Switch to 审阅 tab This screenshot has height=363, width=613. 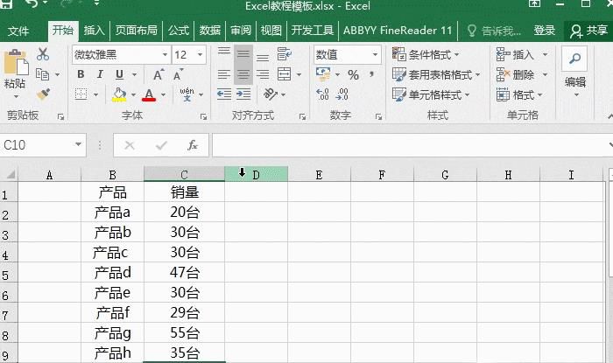241,31
